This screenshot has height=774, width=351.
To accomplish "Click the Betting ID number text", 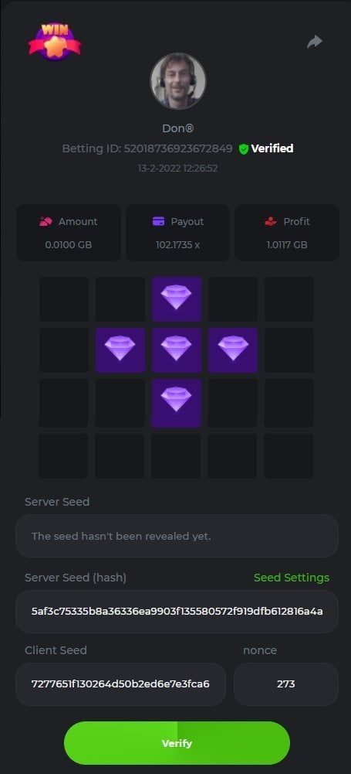I will click(x=178, y=148).
